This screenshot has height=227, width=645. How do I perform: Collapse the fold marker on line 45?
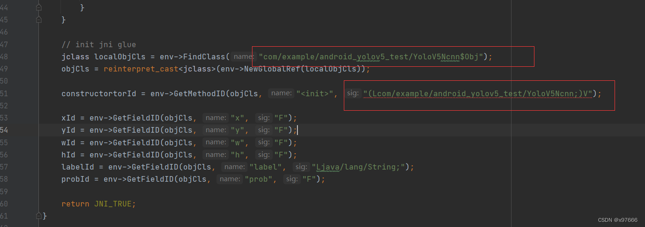click(x=39, y=20)
